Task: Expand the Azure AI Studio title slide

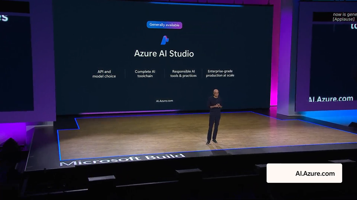Action: 164,54
